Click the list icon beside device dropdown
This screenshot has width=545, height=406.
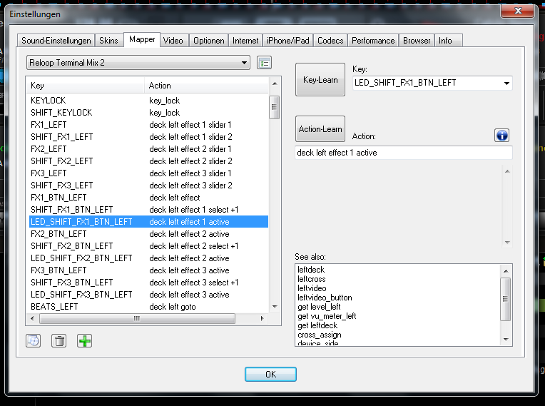265,62
